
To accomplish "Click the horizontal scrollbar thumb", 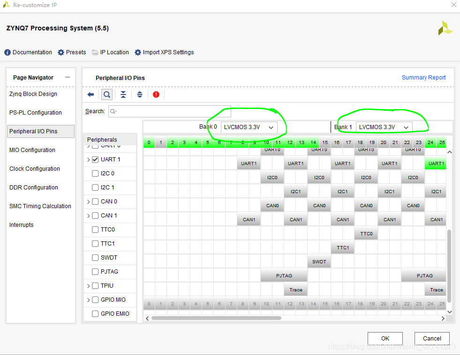I will pos(217,318).
